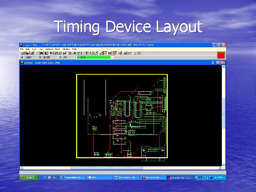Click the vertical scrollbar thumb
This screenshot has width=256, height=192.
(224, 113)
